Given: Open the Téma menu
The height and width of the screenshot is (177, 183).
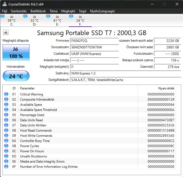Looking at the screenshot, I should (53, 11).
